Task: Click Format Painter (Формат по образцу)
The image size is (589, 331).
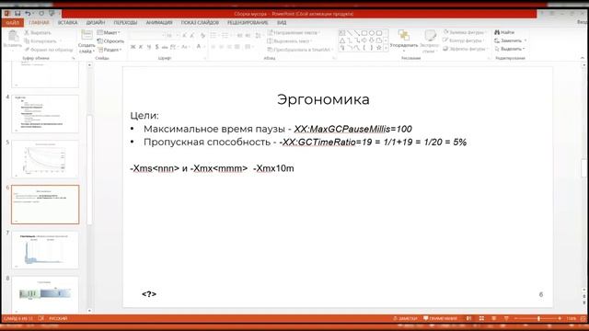Action: click(x=49, y=50)
